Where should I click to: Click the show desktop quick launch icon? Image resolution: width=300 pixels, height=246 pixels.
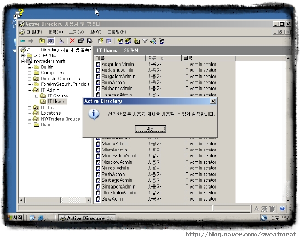(32, 218)
